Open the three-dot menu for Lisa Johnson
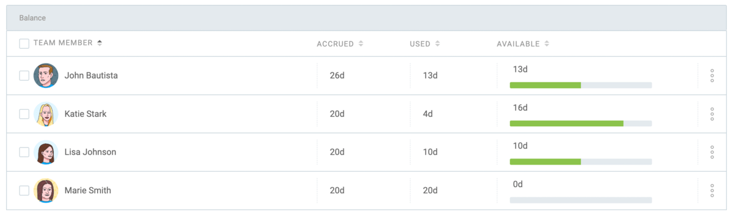This screenshot has height=220, width=733. click(x=712, y=152)
